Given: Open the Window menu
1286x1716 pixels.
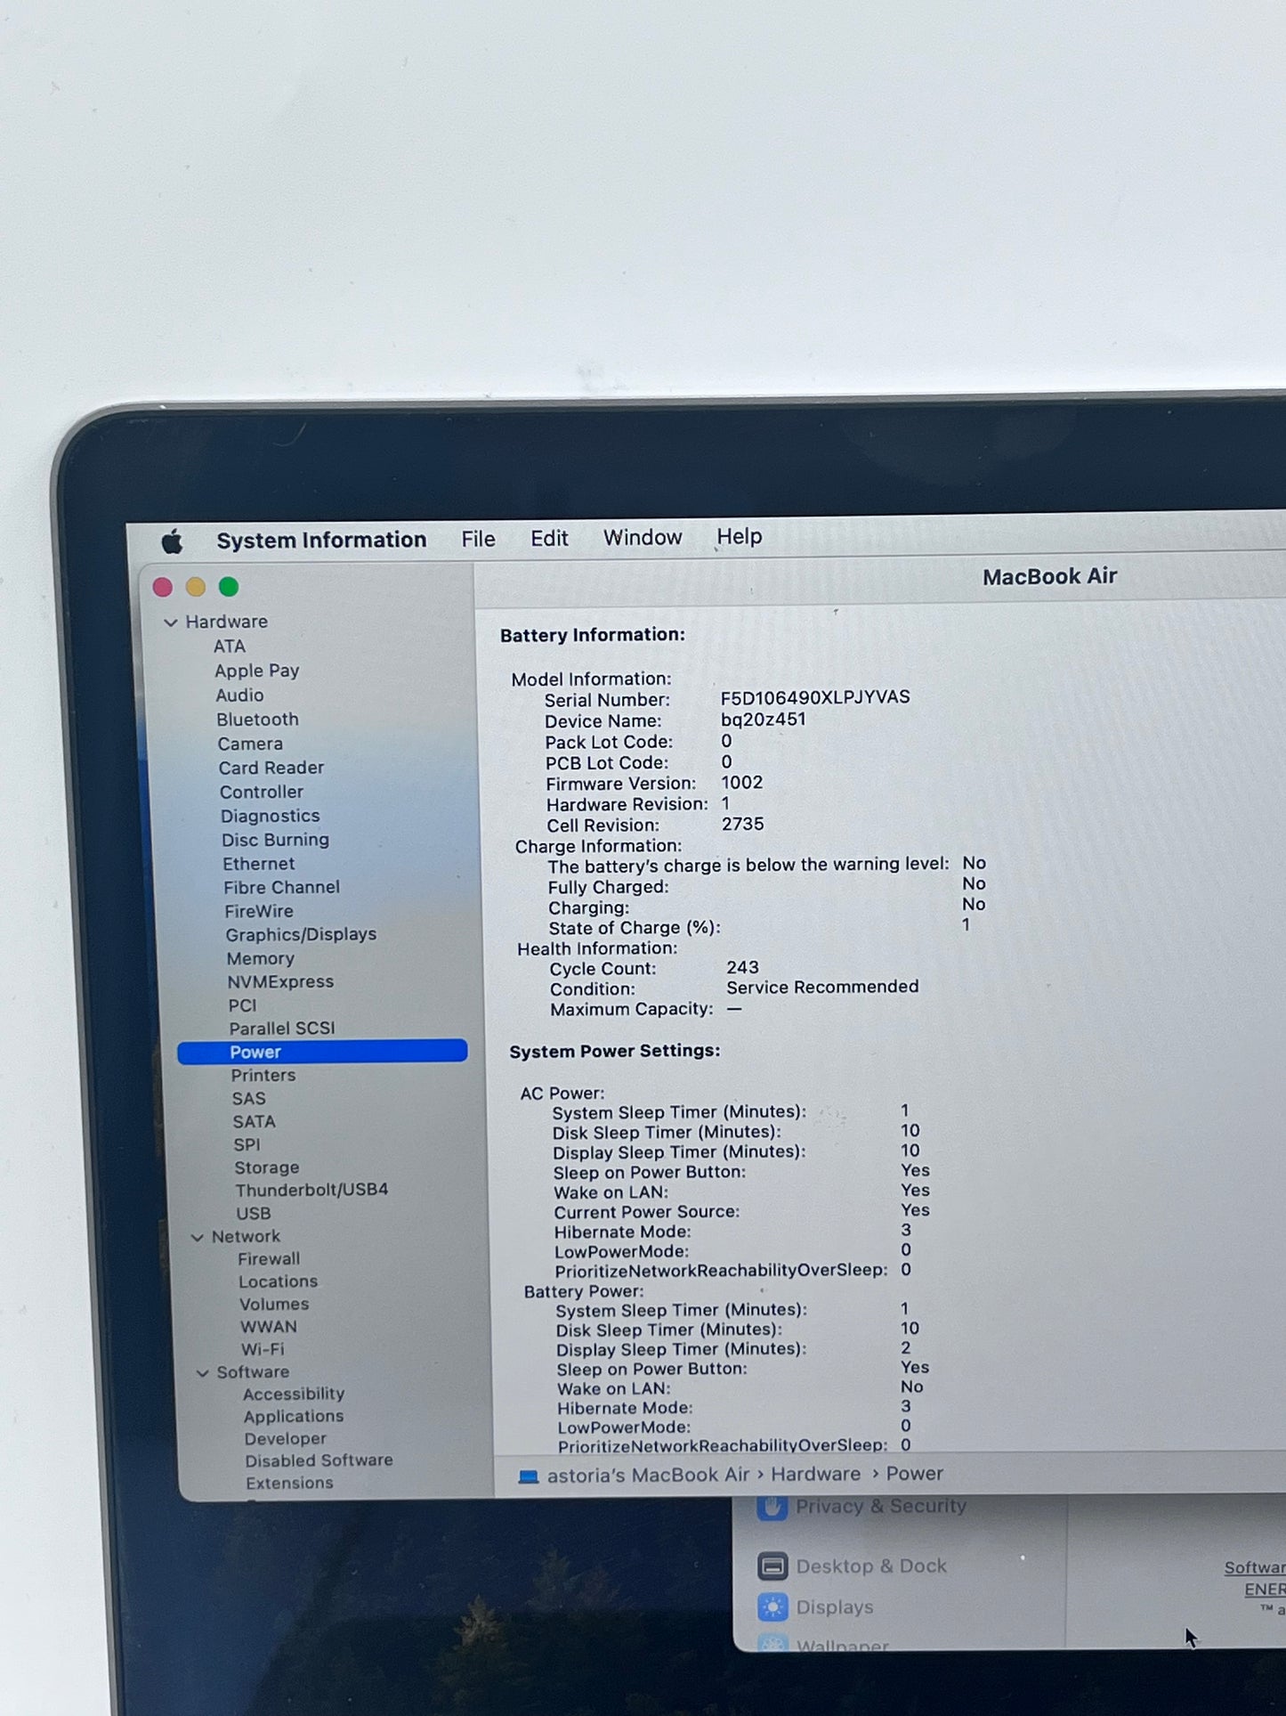Looking at the screenshot, I should pyautogui.click(x=643, y=537).
